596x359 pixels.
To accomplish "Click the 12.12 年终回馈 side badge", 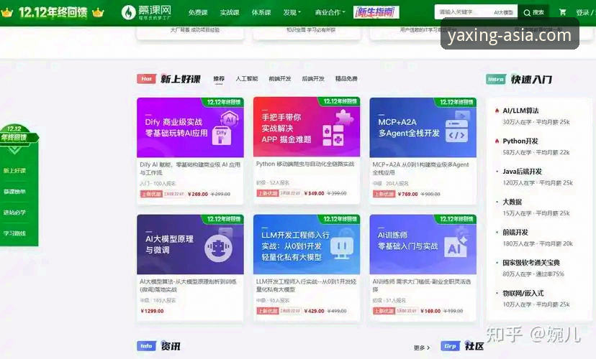I will click(x=15, y=134).
